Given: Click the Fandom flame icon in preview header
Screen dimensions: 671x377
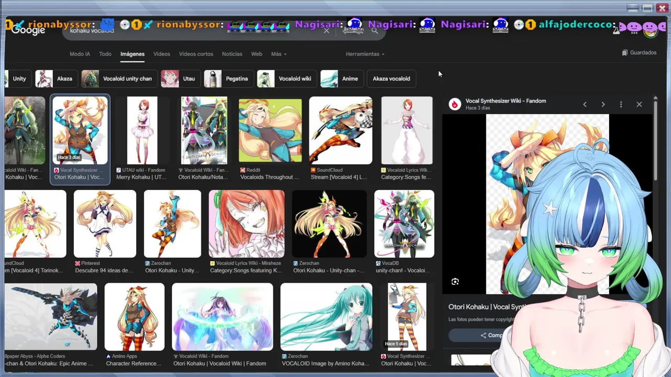Looking at the screenshot, I should coord(454,104).
